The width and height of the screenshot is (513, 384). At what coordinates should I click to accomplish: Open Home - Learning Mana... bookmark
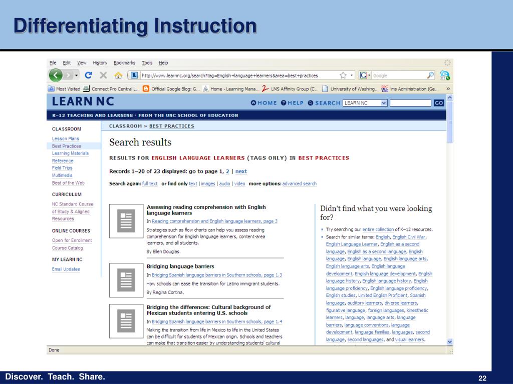[x=231, y=88]
